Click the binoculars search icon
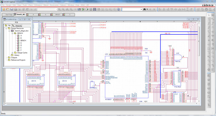Screen dimensions: 216x116 click(144, 9)
